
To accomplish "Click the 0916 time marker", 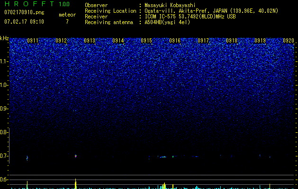I will coord(175,41).
